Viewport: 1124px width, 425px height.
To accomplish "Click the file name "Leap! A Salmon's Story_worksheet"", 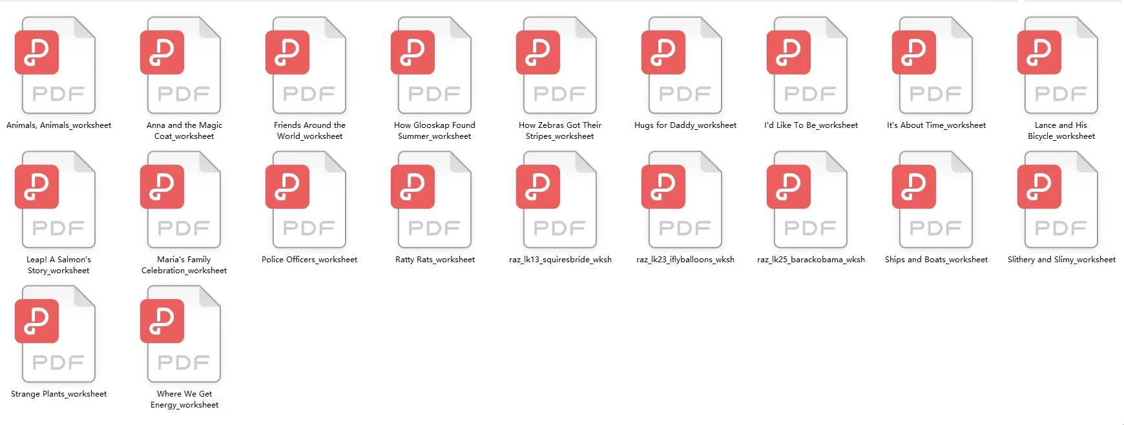I will click(59, 265).
